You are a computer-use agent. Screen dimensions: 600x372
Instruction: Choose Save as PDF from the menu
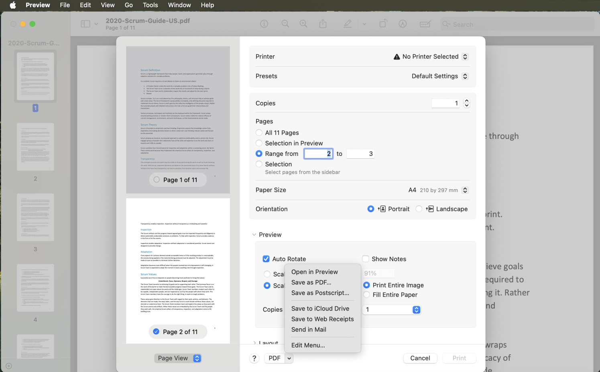(311, 282)
